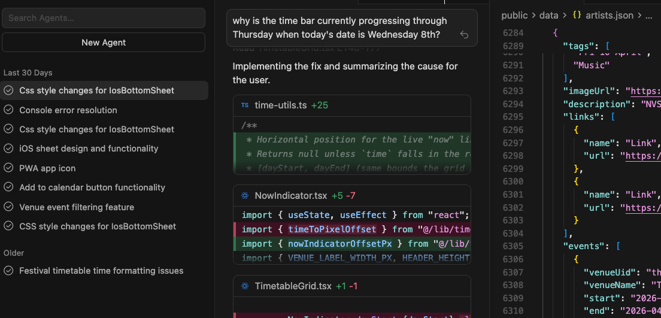The image size is (661, 318).
Task: Click the artists.json breadcrumb item
Action: click(x=610, y=16)
